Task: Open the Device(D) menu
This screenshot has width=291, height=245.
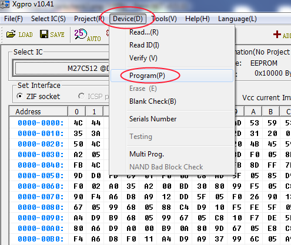Action: [128, 19]
